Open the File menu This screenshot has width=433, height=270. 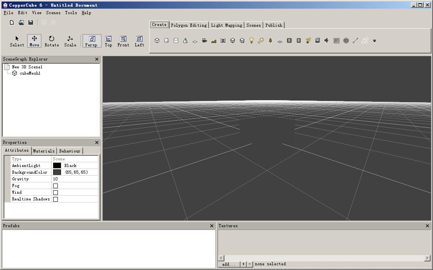pyautogui.click(x=8, y=13)
